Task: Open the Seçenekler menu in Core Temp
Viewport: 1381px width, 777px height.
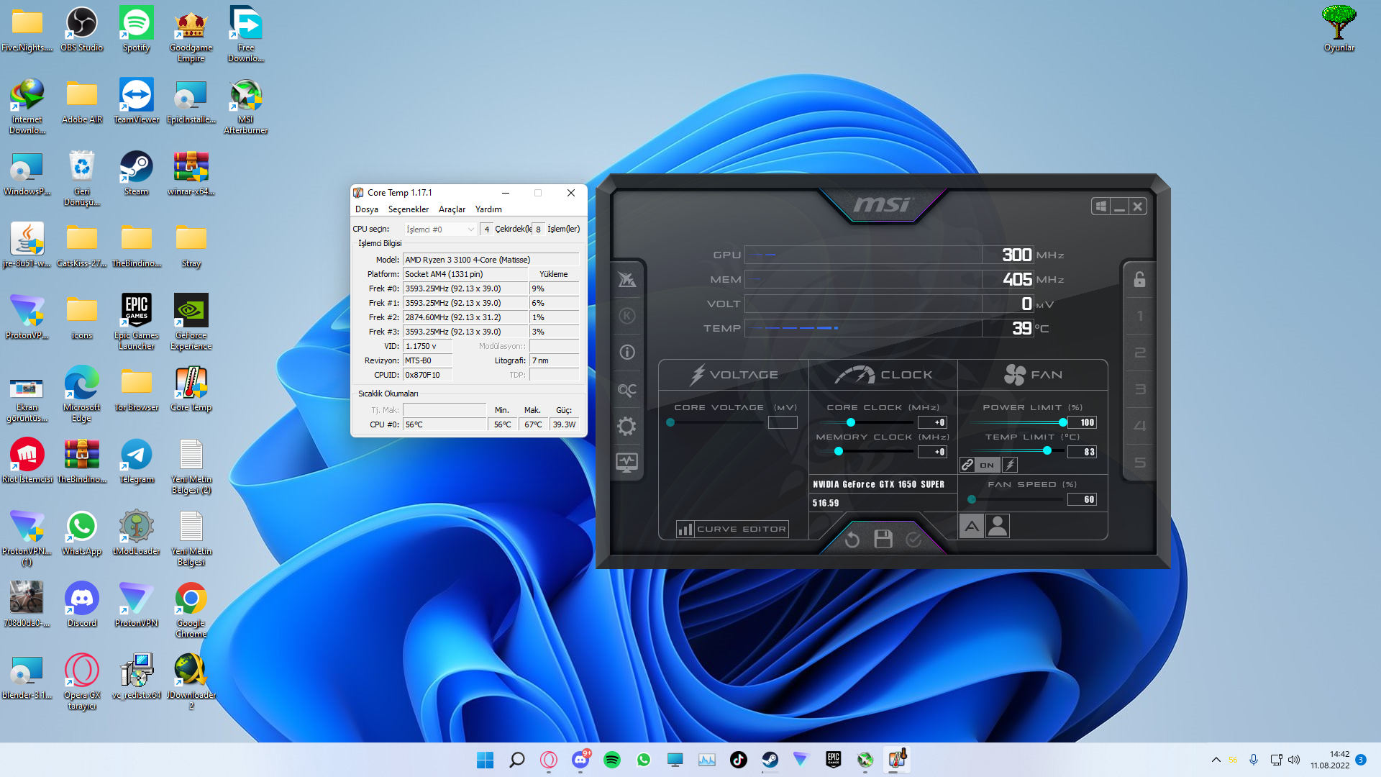Action: pos(409,209)
